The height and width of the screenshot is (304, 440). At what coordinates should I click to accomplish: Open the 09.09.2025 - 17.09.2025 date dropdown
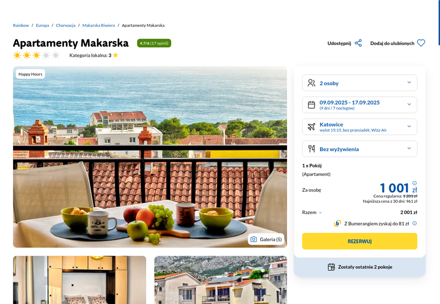360,105
